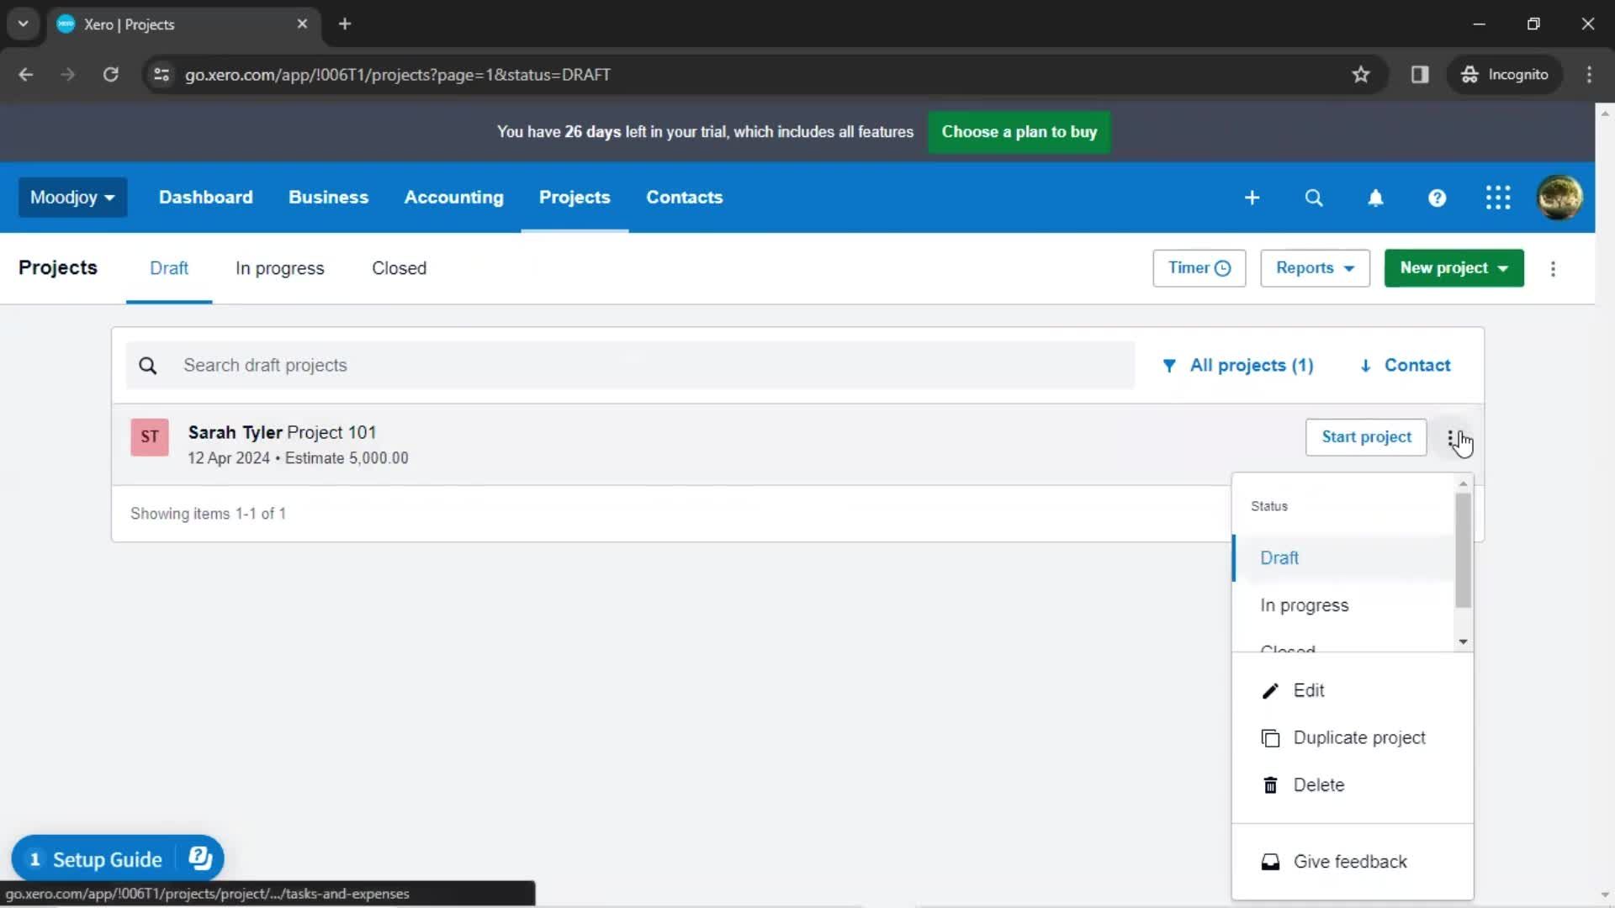1615x908 pixels.
Task: Open the Accounting menu
Action: [x=453, y=198]
